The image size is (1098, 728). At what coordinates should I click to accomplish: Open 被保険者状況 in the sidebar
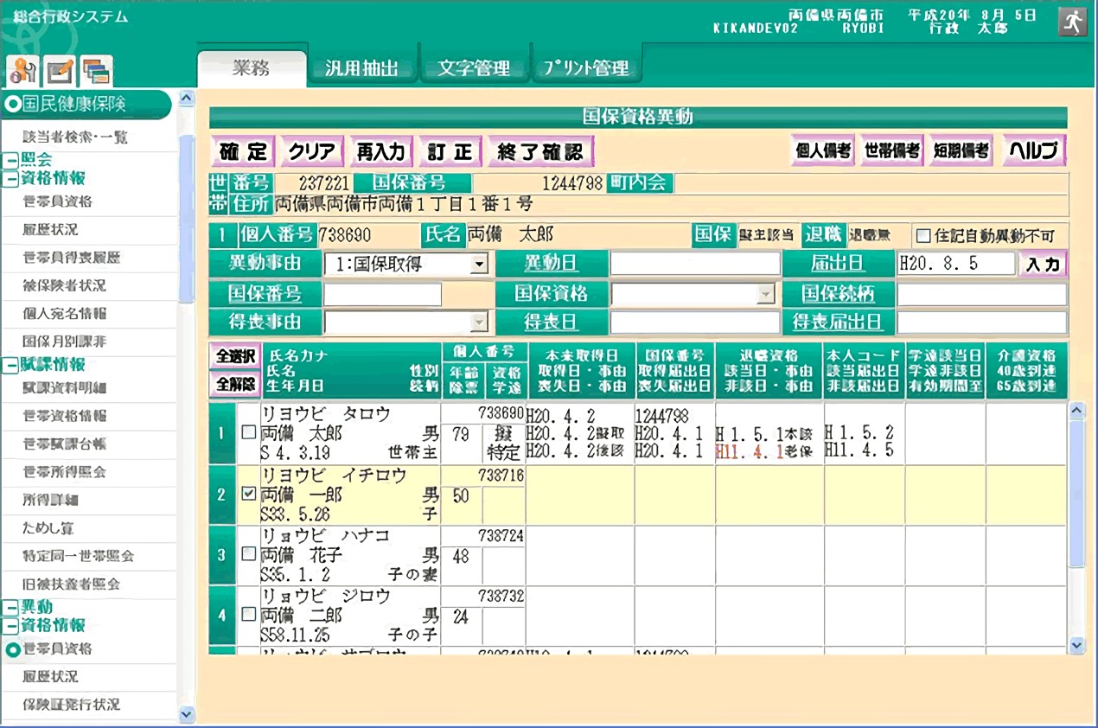64,285
